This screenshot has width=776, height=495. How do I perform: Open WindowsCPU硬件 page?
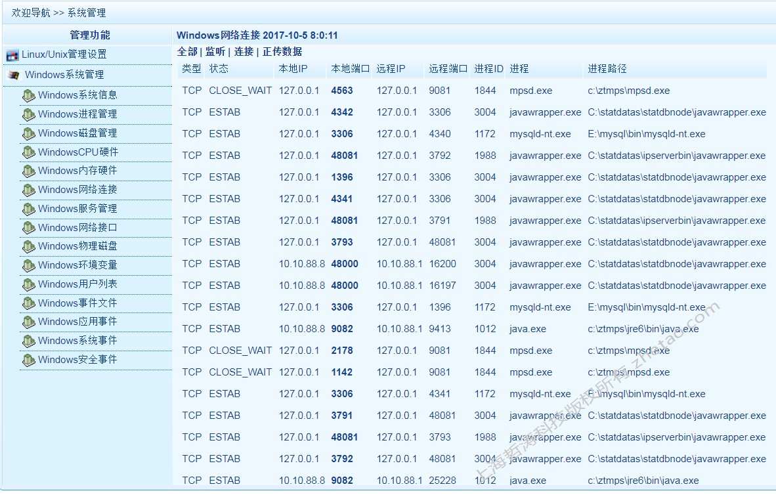78,152
